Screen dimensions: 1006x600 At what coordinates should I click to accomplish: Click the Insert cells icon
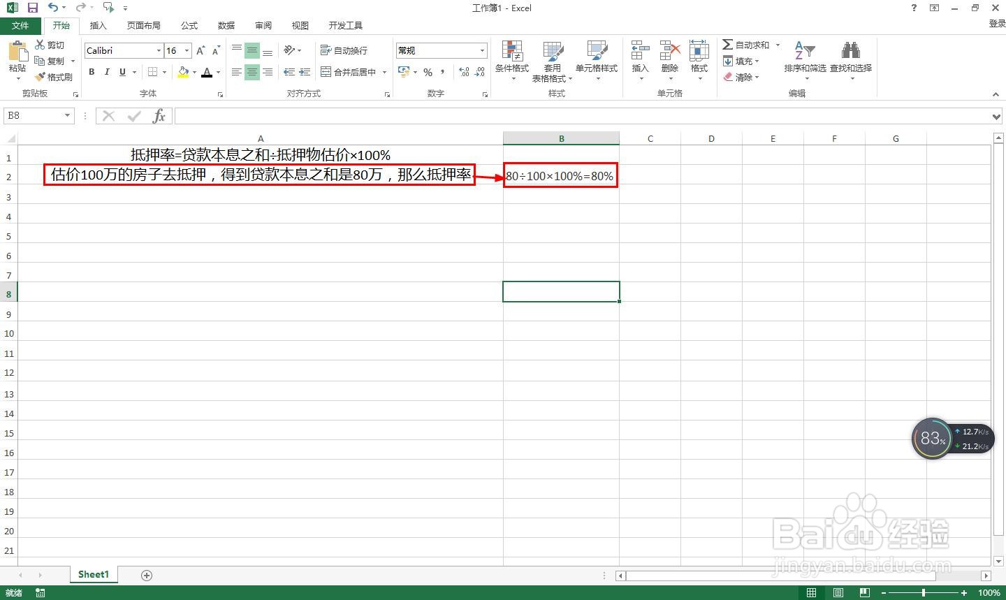tap(640, 51)
